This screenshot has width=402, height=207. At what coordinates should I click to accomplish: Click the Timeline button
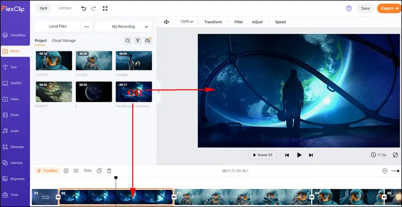click(47, 171)
